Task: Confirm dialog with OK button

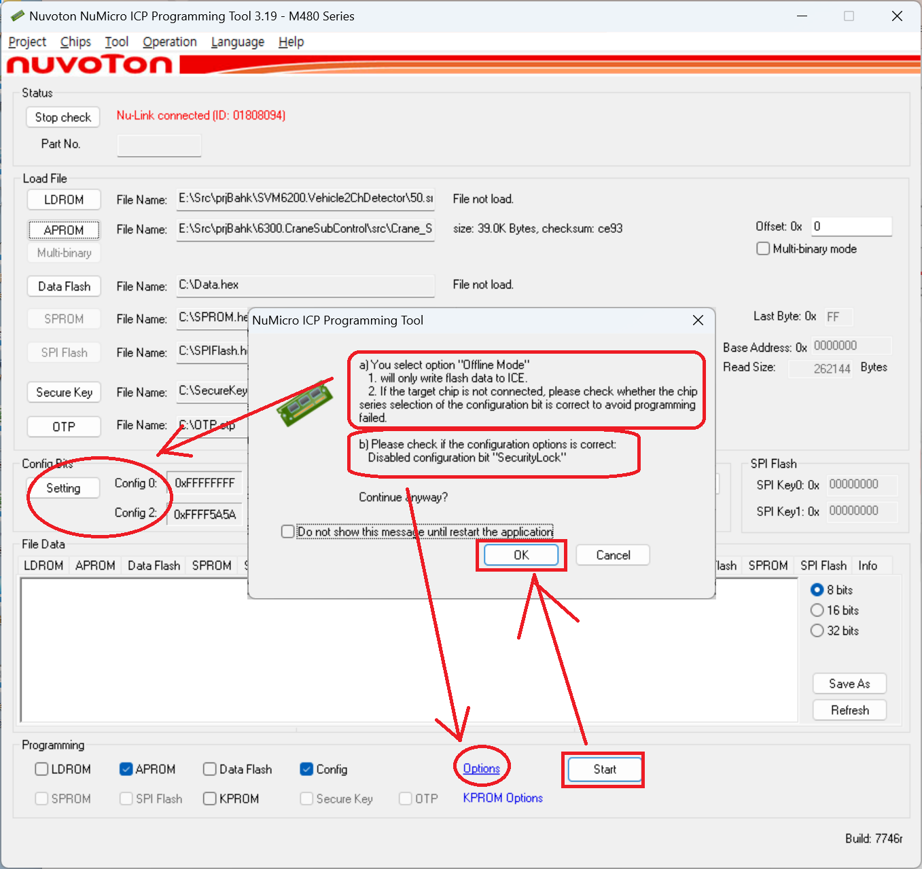Action: [521, 555]
